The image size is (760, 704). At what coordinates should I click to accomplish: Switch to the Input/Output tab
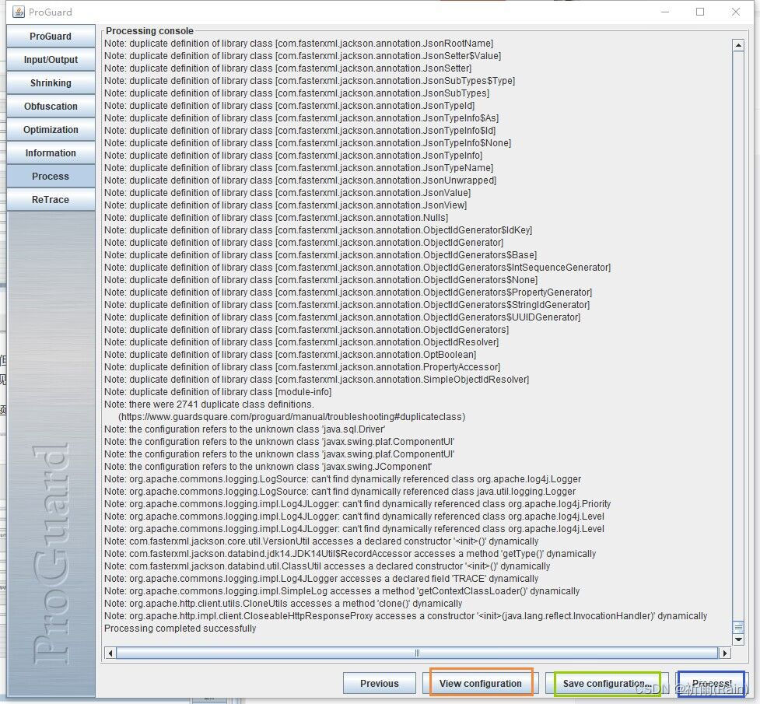(x=51, y=60)
